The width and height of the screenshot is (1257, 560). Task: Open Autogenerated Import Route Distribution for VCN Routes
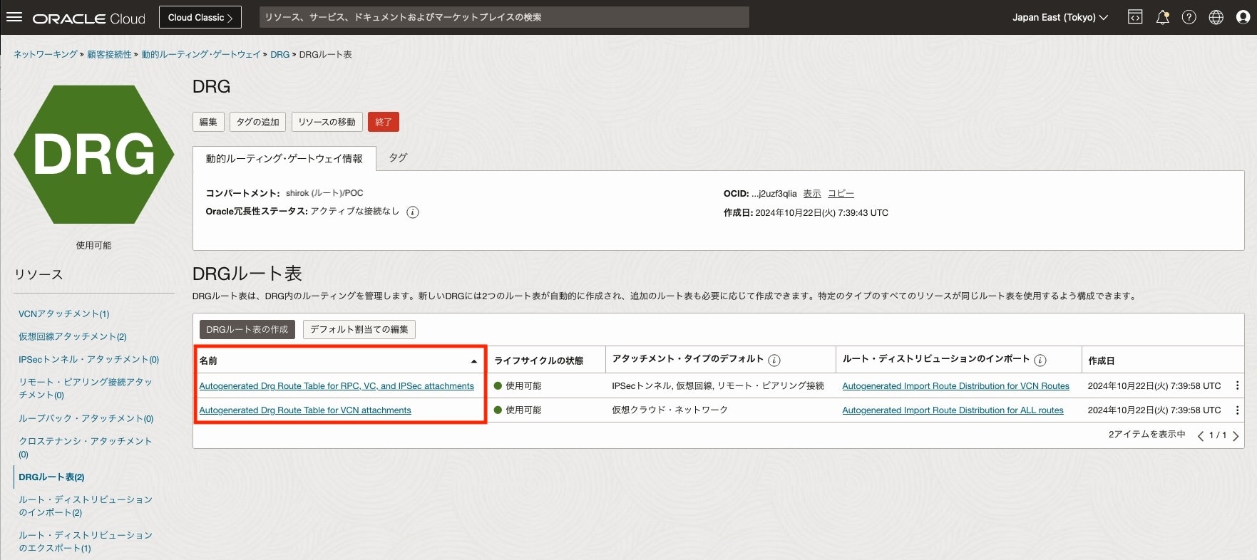[x=955, y=385]
